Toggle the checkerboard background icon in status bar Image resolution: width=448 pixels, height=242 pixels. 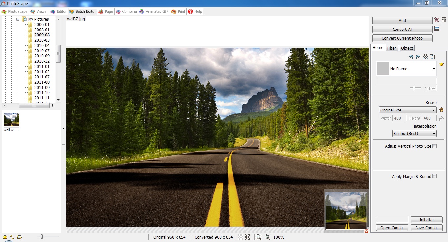point(241,237)
